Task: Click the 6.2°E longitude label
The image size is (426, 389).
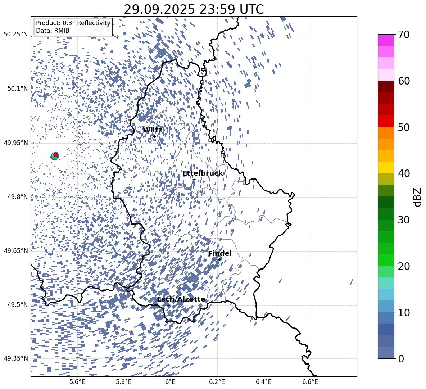Action: pyautogui.click(x=217, y=382)
